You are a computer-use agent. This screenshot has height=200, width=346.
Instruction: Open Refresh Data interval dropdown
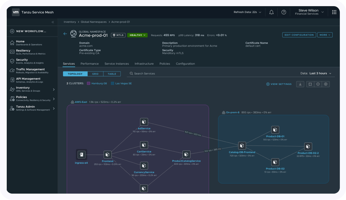pyautogui.click(x=248, y=12)
